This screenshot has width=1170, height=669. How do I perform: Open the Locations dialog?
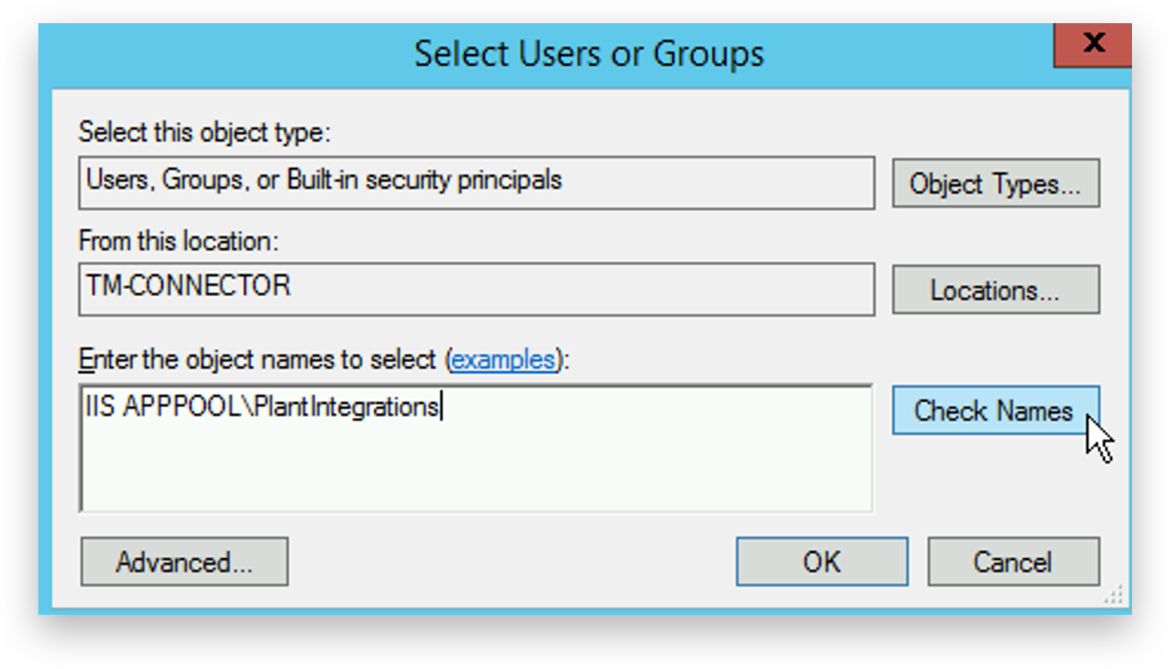coord(996,290)
